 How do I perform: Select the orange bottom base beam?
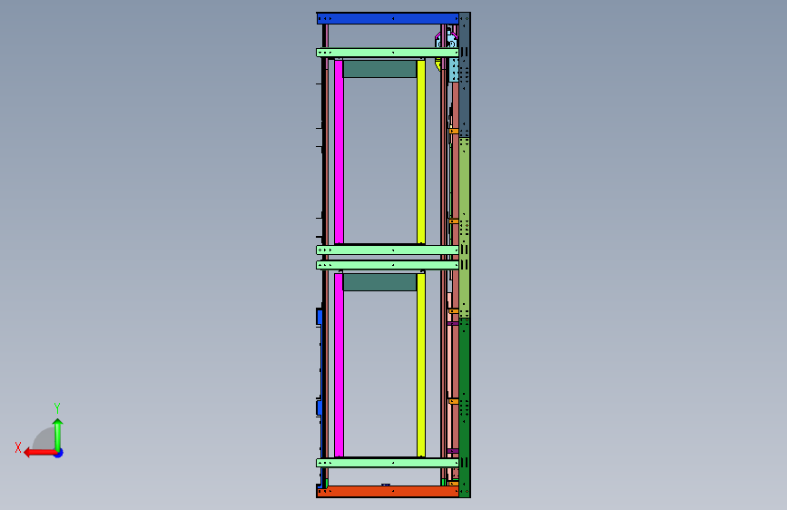(388, 492)
